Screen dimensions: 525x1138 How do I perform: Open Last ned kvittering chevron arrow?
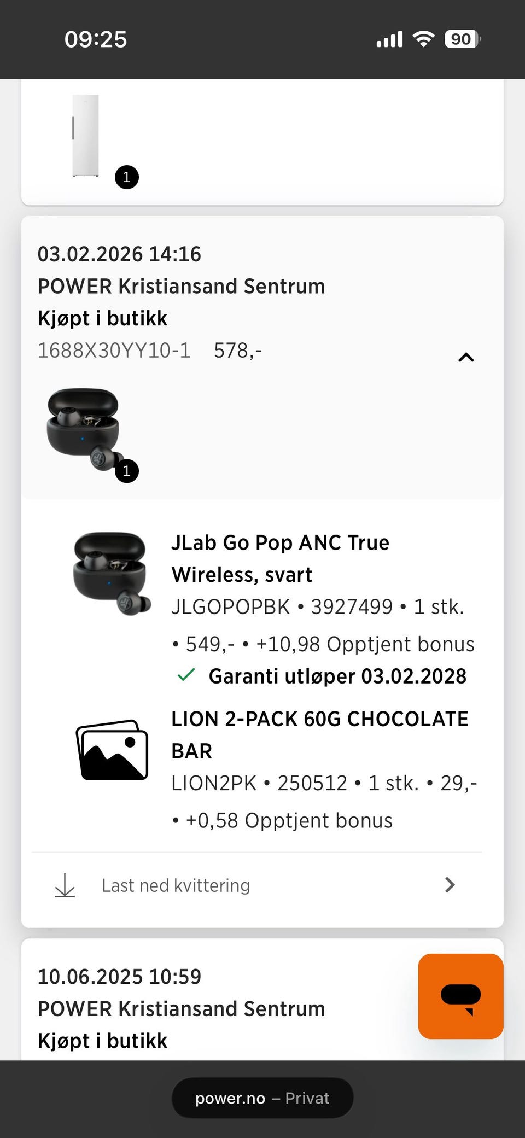pyautogui.click(x=450, y=885)
